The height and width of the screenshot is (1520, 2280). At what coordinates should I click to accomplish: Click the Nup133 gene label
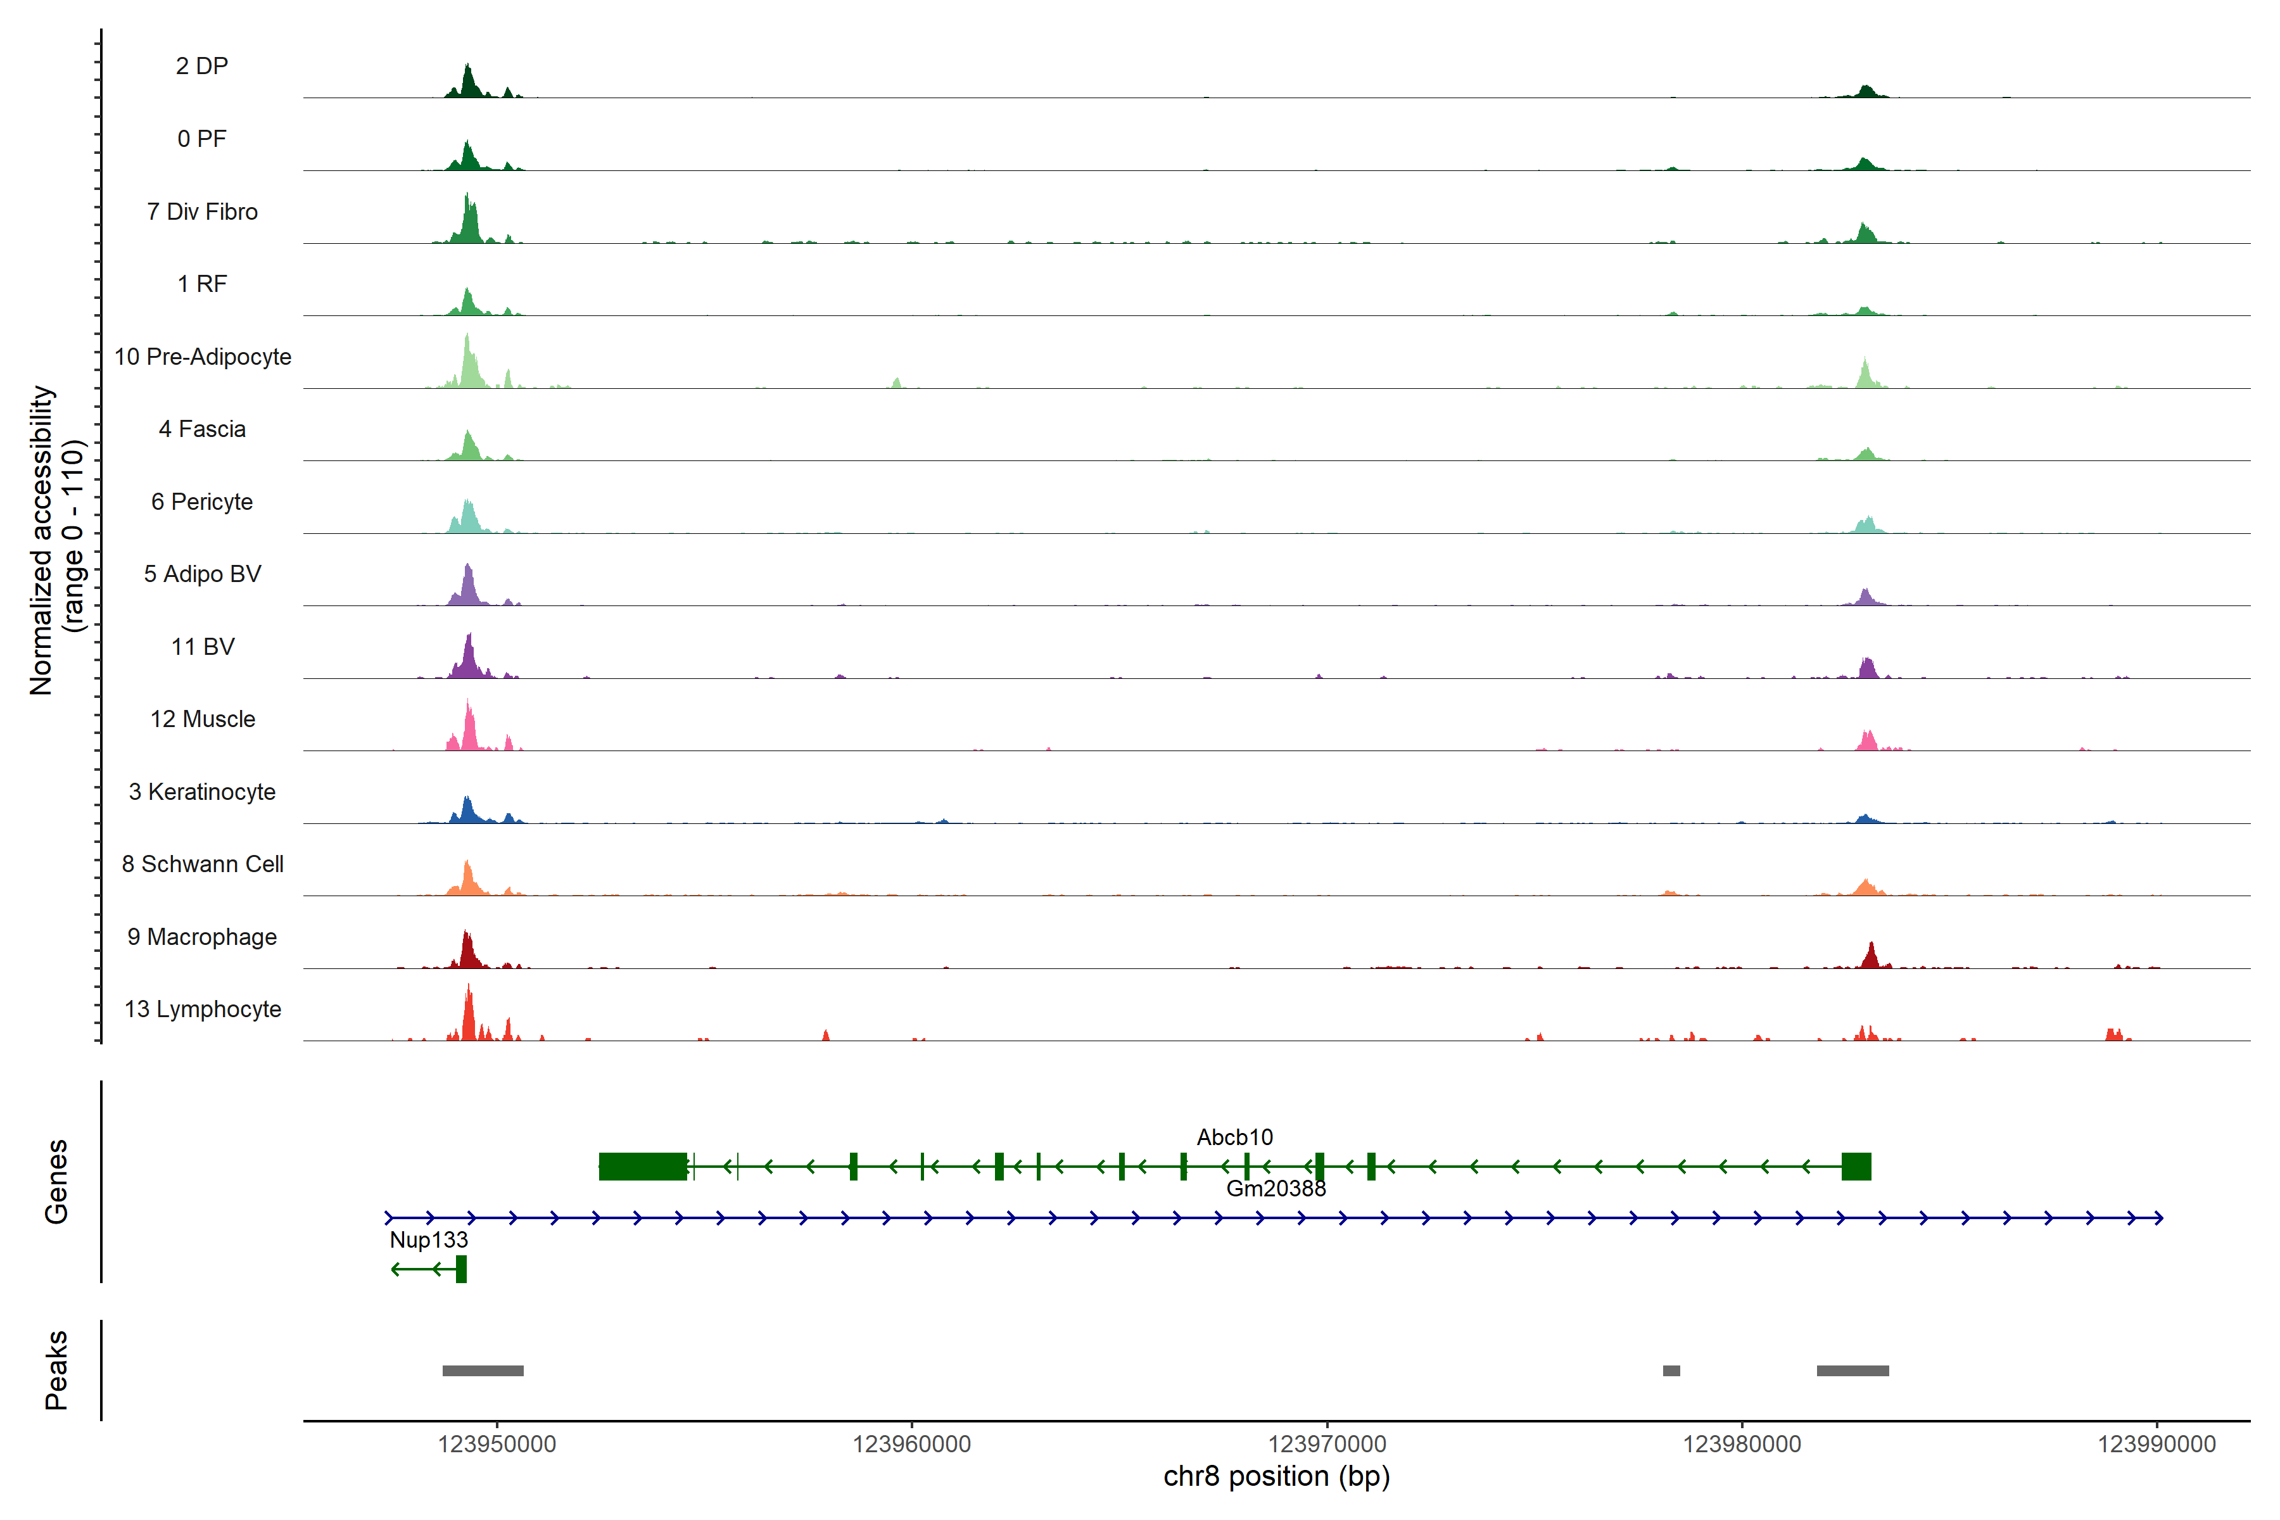point(429,1240)
